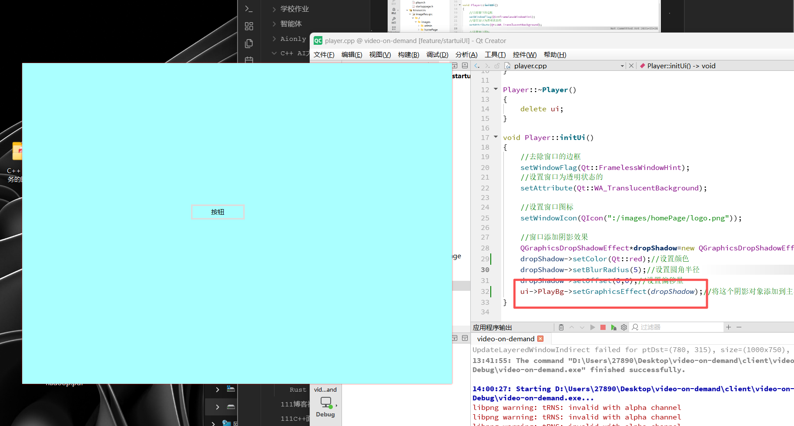This screenshot has height=426, width=794.
Task: Close the video-on-demand output tab
Action: click(x=540, y=339)
